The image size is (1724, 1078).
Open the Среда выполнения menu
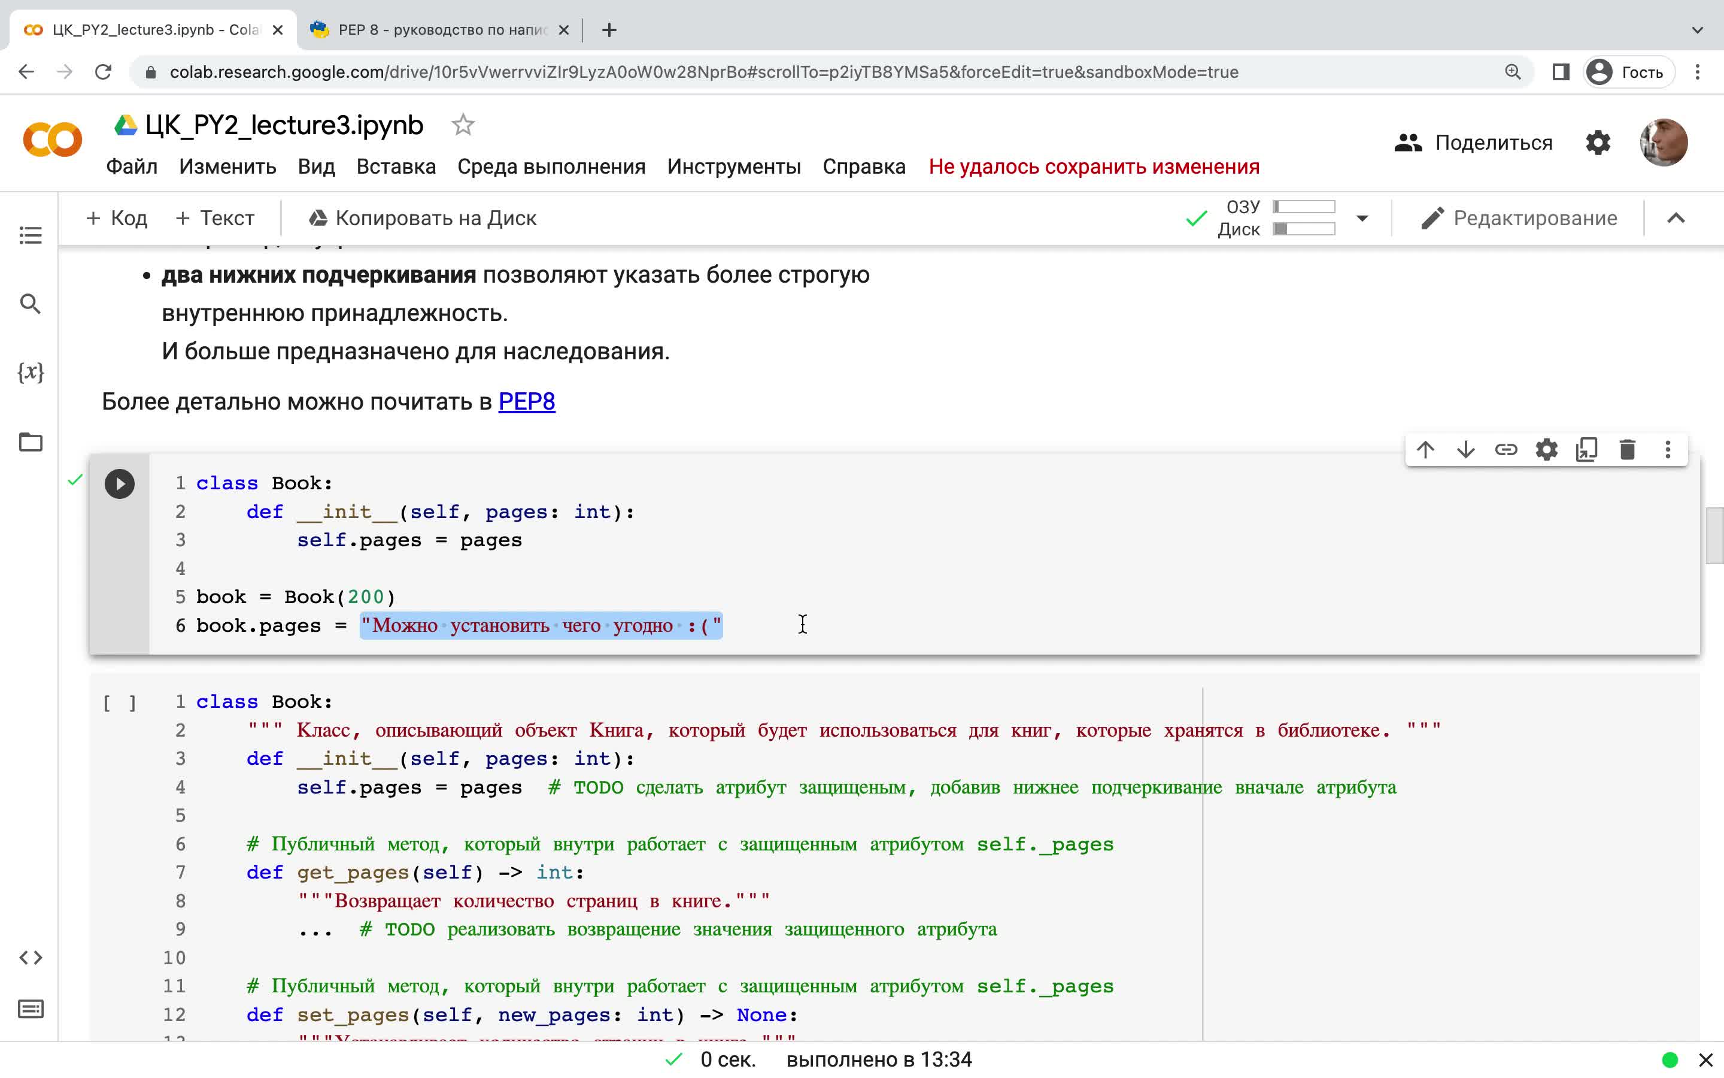point(551,167)
